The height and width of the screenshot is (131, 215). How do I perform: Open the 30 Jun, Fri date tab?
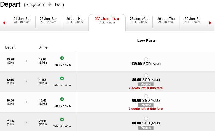[192, 22]
